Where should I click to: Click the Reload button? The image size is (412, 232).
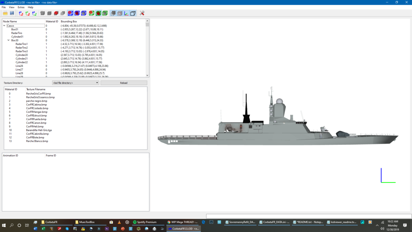pos(124,83)
